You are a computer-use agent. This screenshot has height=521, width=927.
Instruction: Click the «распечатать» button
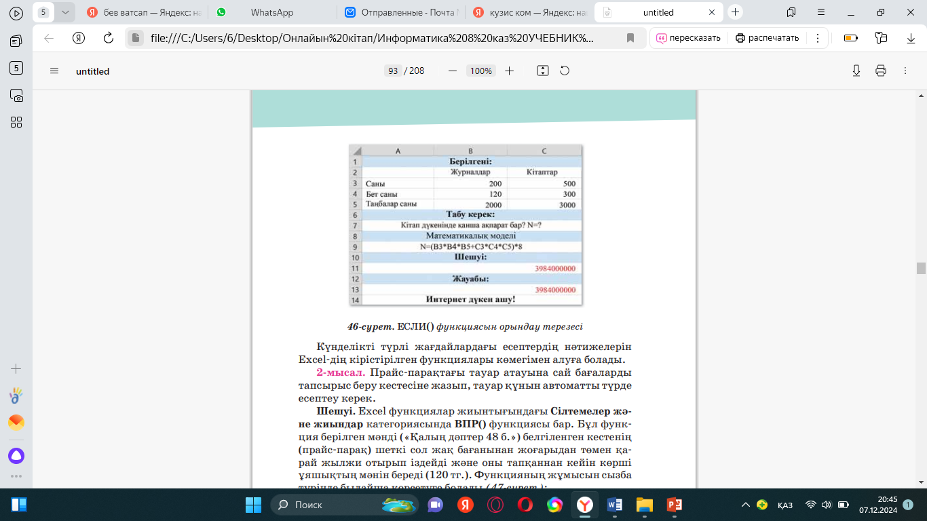(768, 38)
